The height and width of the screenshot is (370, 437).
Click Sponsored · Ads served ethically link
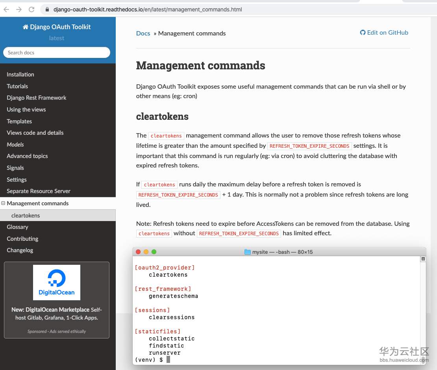(x=57, y=331)
